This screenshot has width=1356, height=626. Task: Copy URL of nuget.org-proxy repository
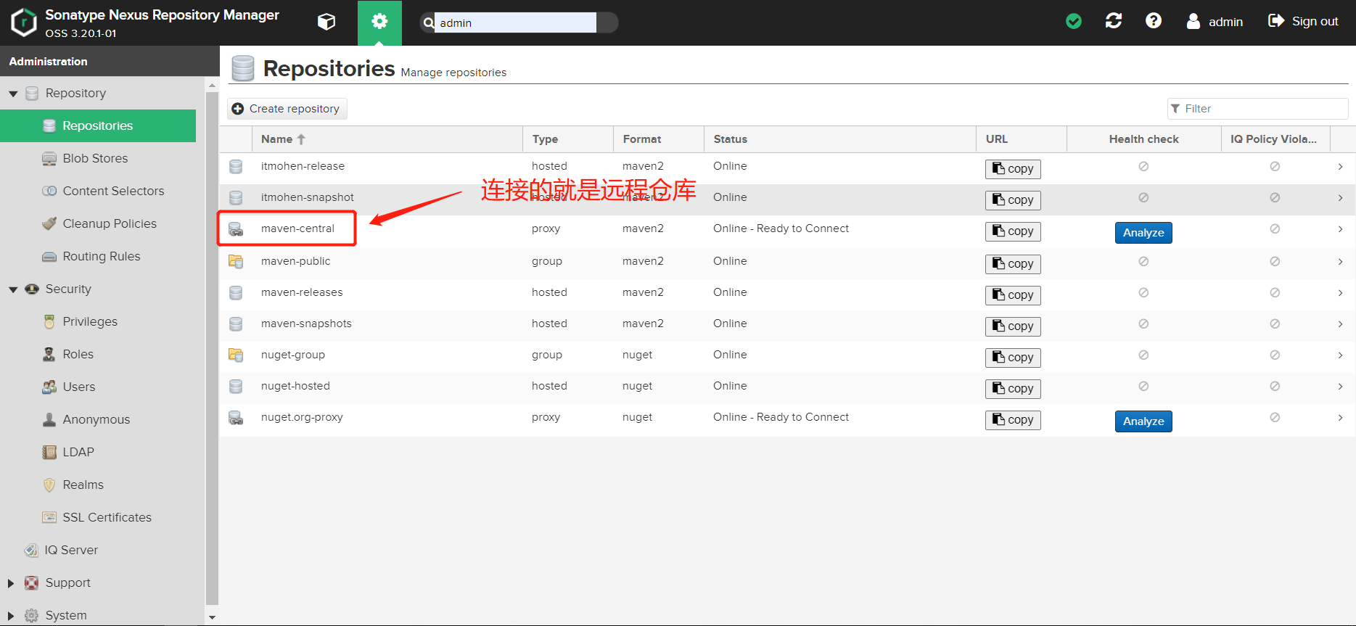(1013, 420)
